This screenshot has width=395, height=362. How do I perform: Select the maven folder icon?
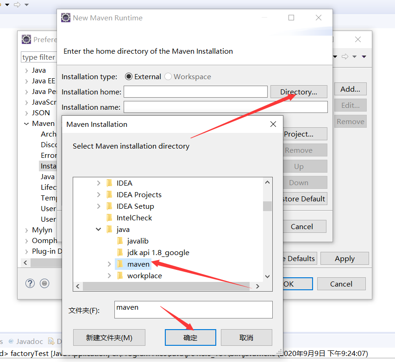point(120,264)
